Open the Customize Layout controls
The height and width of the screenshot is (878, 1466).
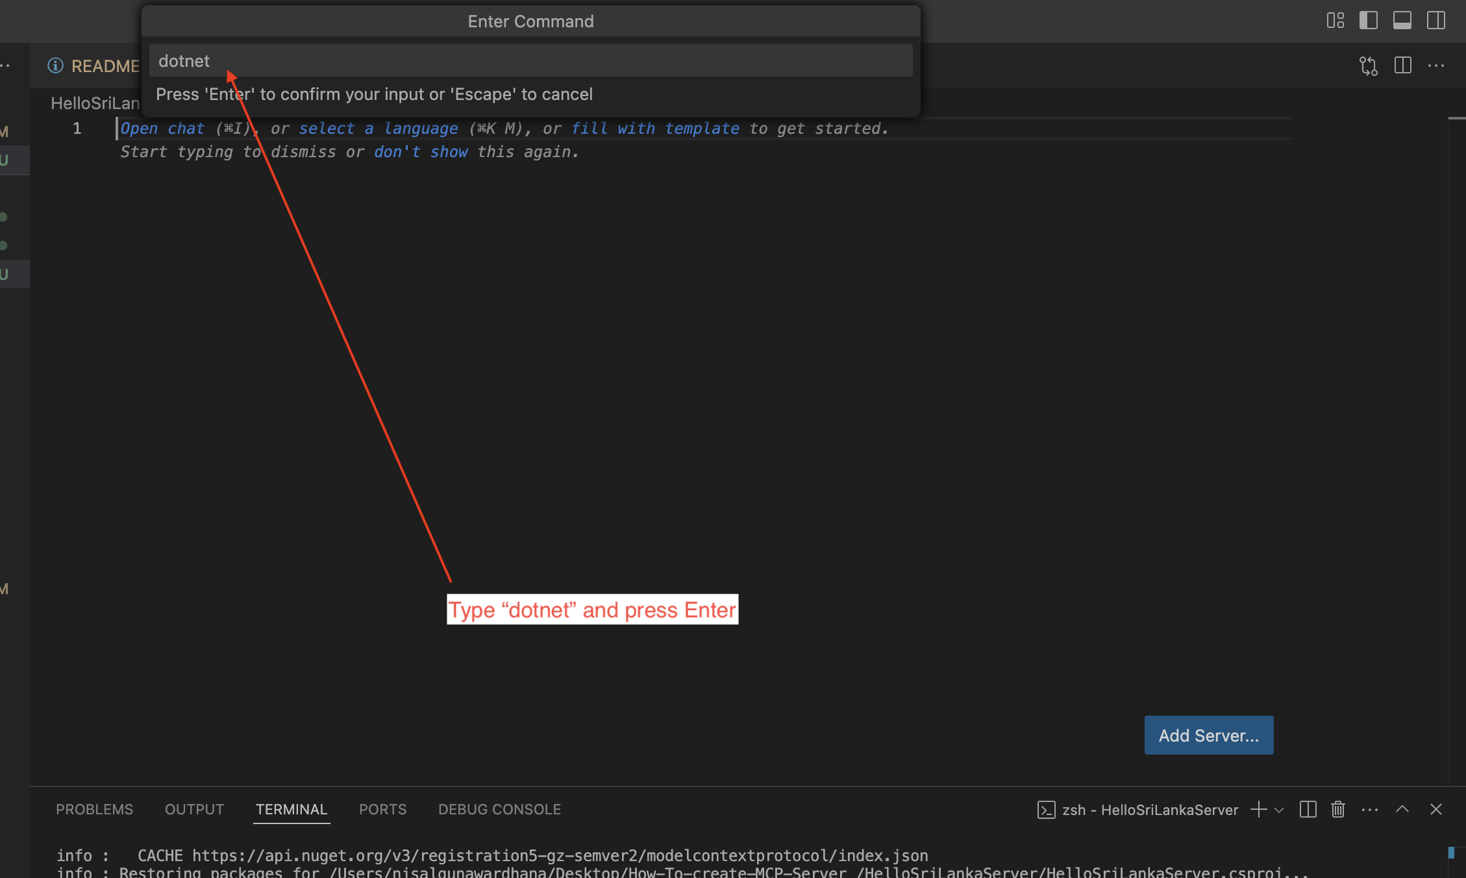point(1335,20)
